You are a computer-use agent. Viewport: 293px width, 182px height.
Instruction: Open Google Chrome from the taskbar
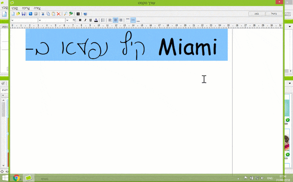(x=17, y=178)
